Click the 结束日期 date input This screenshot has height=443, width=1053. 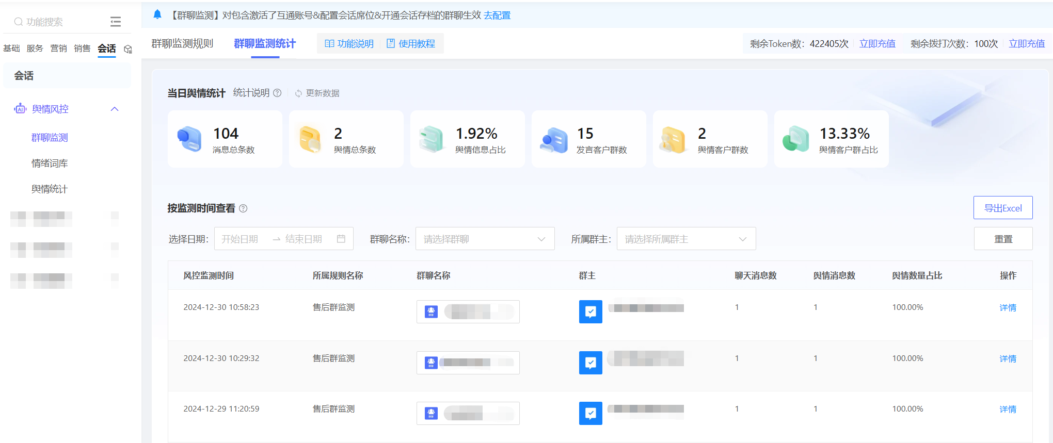(304, 239)
